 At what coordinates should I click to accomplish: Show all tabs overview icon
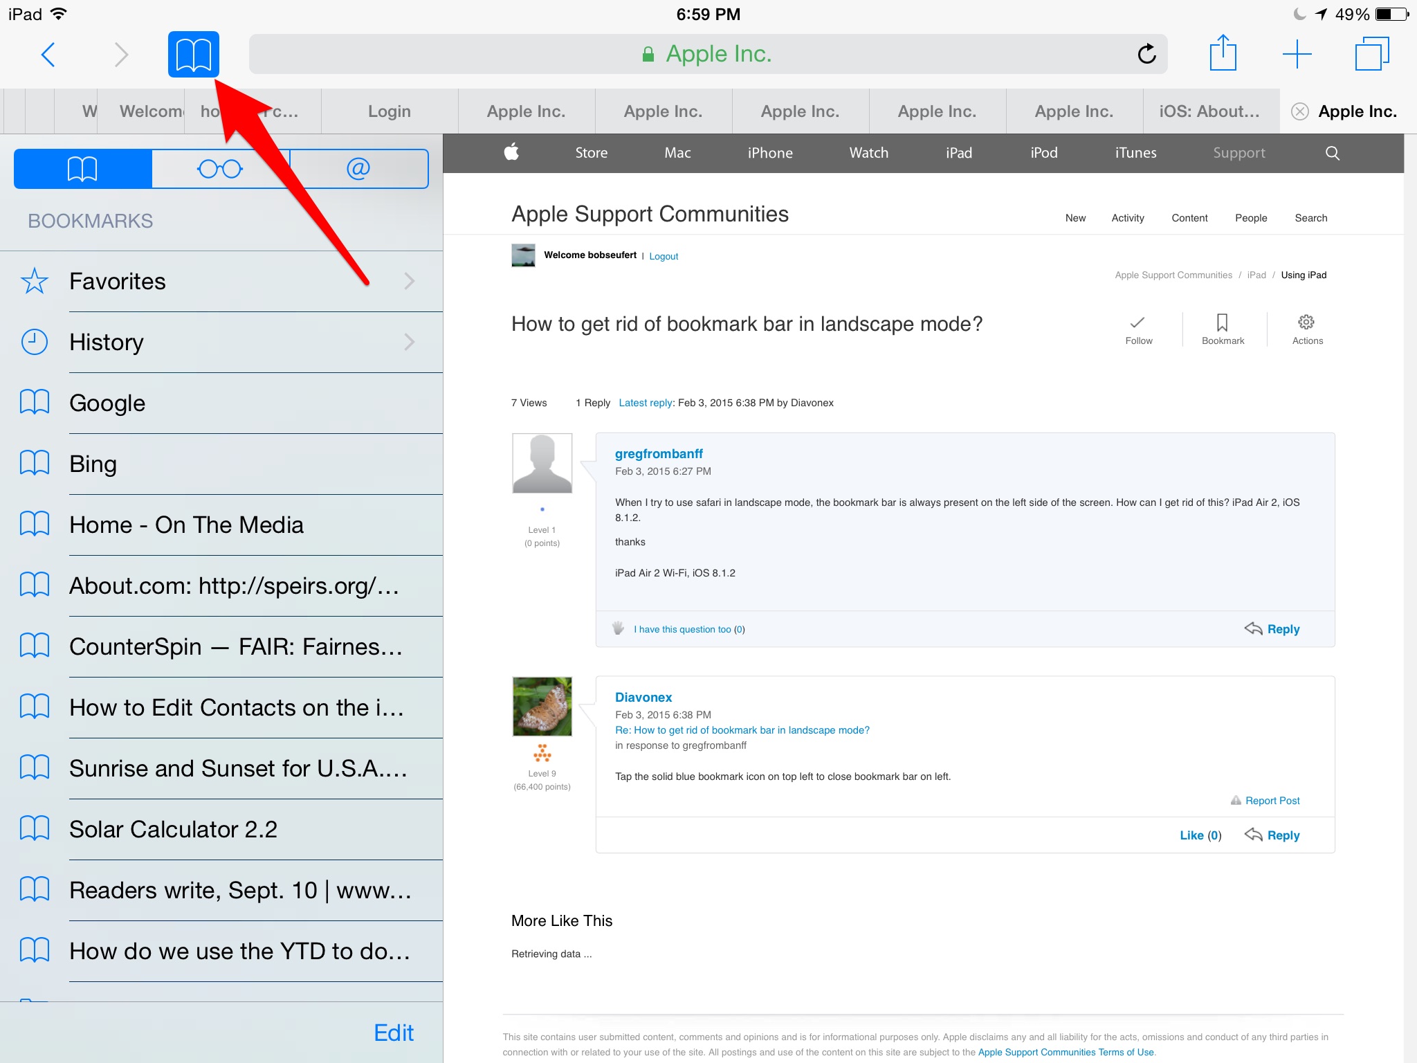click(1371, 54)
